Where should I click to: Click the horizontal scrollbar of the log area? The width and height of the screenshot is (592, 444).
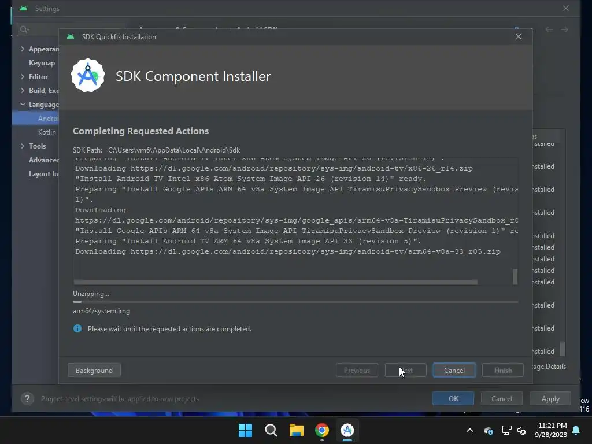pos(276,282)
